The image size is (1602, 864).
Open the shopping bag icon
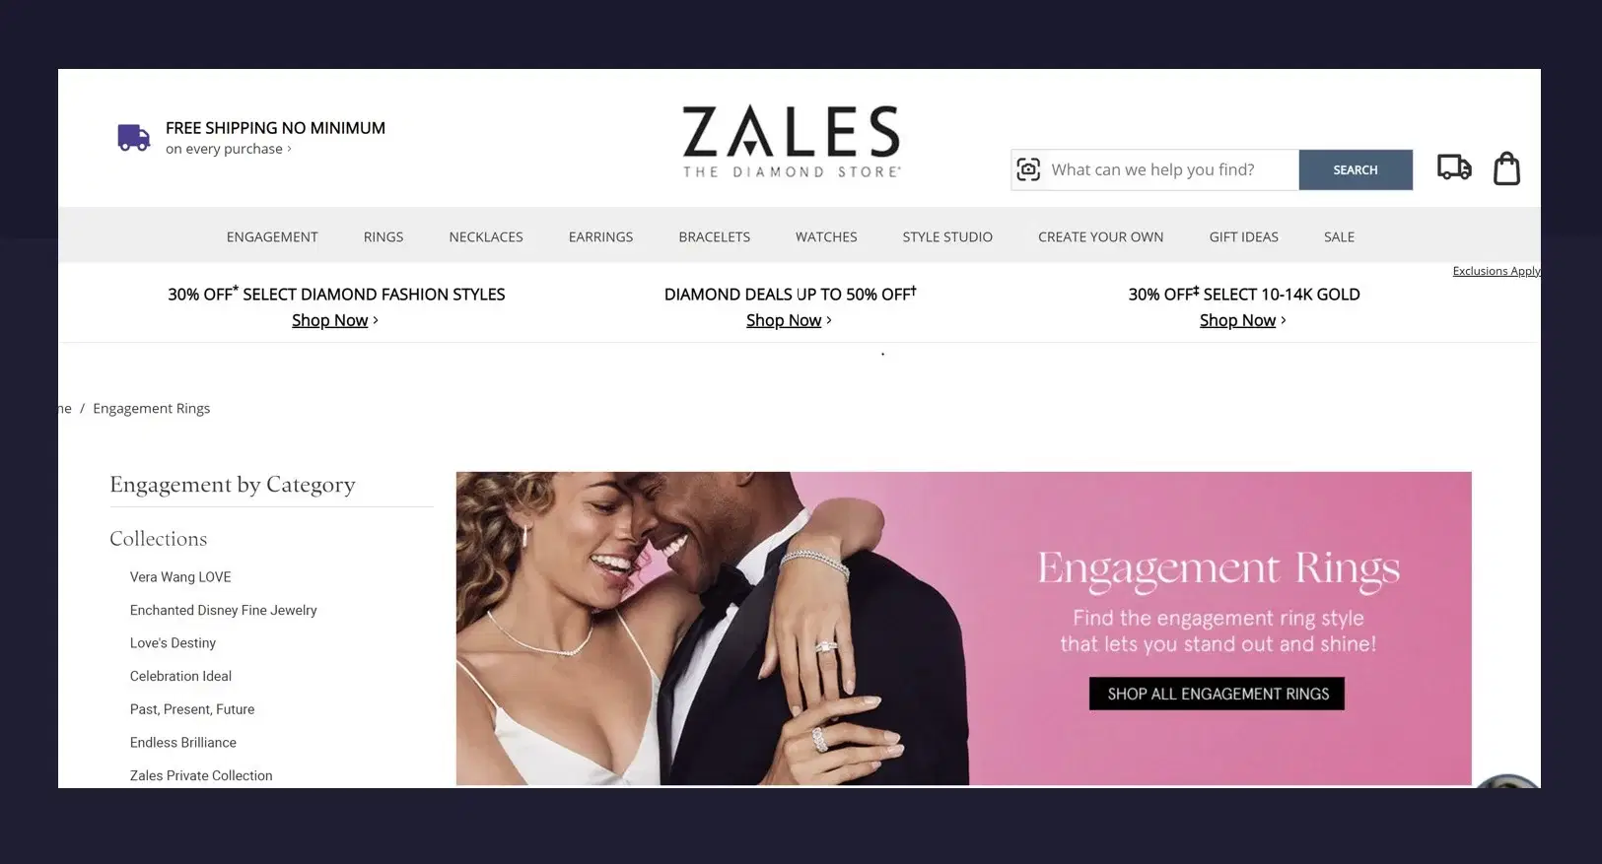pos(1506,168)
